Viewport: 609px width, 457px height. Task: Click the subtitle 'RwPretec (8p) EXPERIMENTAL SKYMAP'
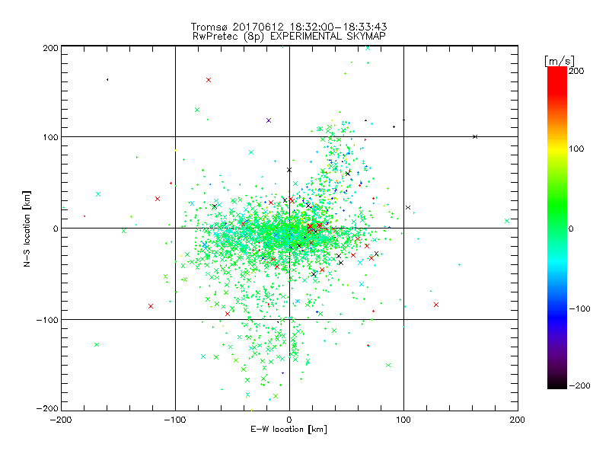(289, 37)
